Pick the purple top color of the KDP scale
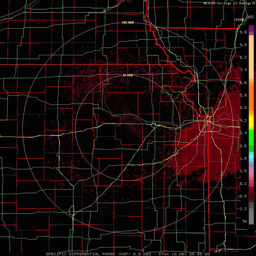The width and height of the screenshot is (256, 256). point(251,28)
